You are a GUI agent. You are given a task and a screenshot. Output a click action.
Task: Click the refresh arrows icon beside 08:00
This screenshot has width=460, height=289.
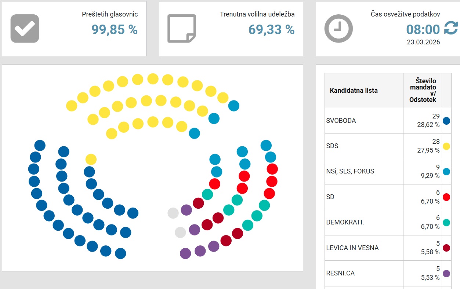(451, 28)
